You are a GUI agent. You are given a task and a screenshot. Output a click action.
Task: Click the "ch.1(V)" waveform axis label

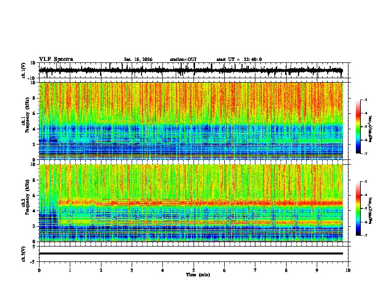click(x=24, y=70)
